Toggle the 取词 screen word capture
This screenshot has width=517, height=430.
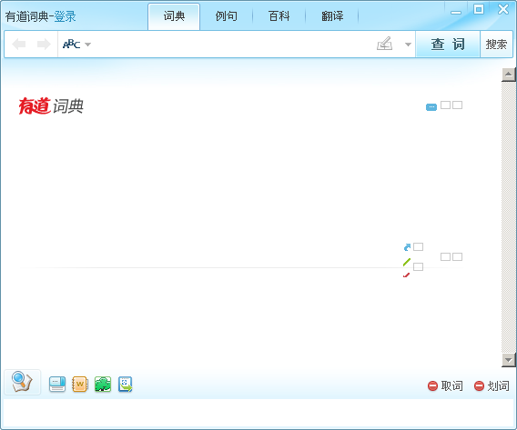tap(445, 385)
